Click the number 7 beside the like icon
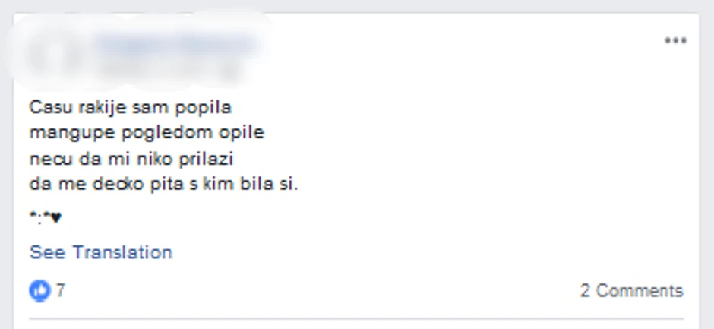Viewport: 714px width, 329px height. [x=61, y=290]
